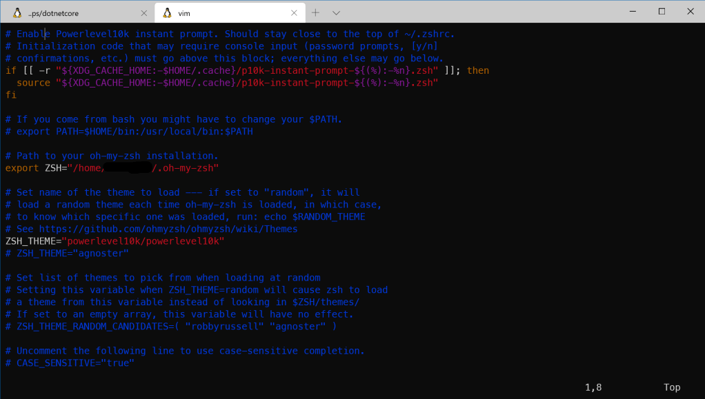Image resolution: width=705 pixels, height=399 pixels.
Task: Close the terminal window
Action: (690, 11)
